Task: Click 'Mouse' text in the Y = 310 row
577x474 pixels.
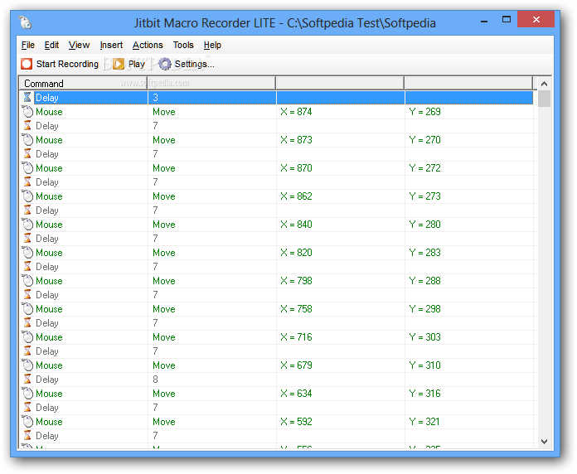Action: [49, 365]
